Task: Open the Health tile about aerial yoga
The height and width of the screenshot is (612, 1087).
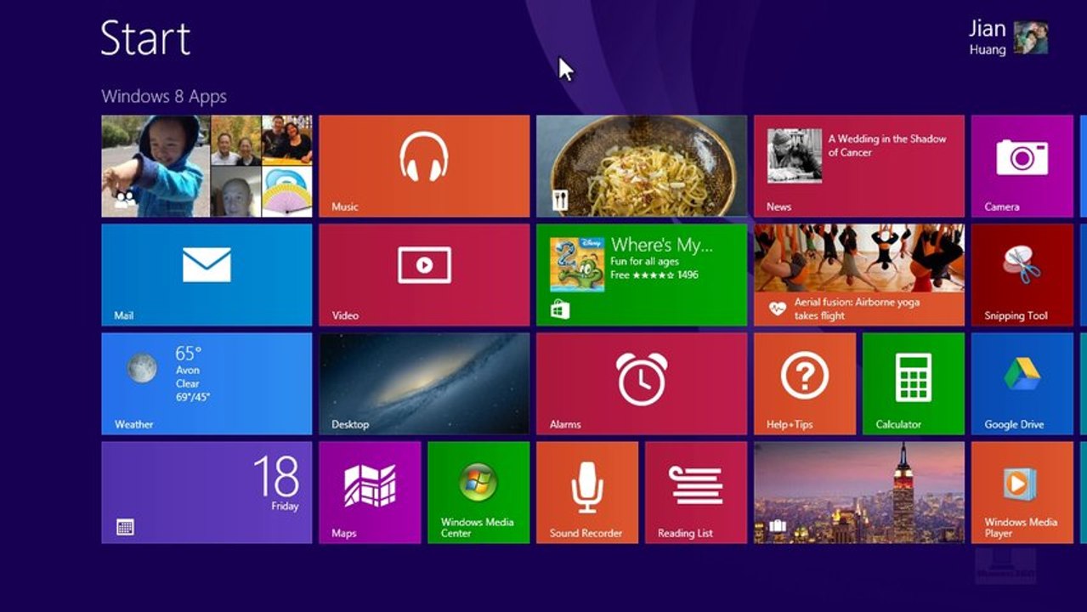Action: 859,275
